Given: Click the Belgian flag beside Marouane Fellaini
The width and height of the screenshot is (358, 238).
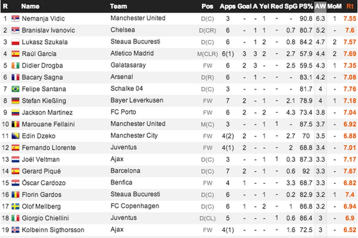Looking at the screenshot, I should click(15, 124).
